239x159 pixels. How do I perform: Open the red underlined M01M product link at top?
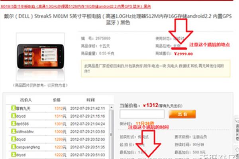point(76,6)
